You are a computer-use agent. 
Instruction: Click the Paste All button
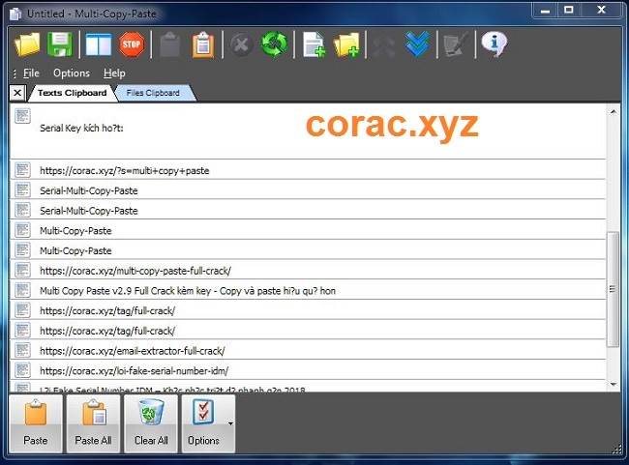pyautogui.click(x=93, y=423)
